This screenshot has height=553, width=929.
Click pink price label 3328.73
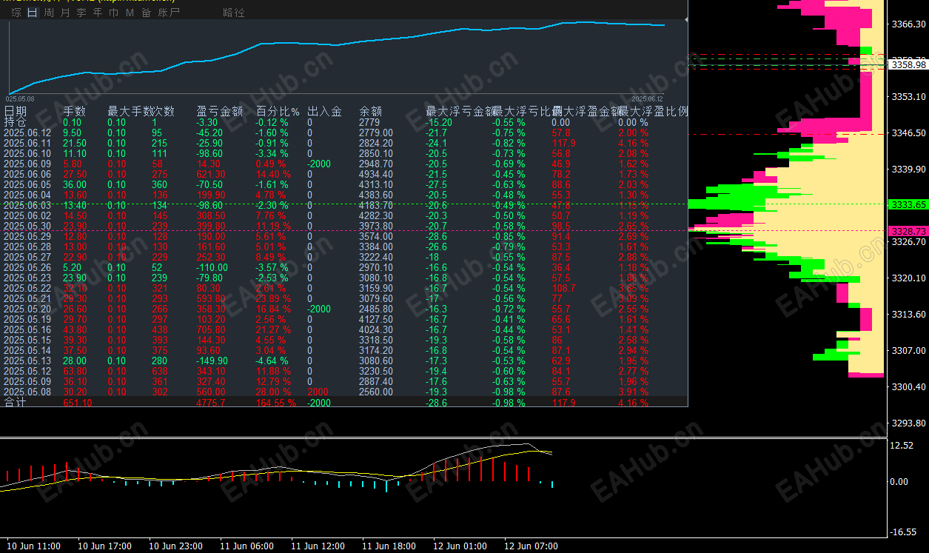(908, 232)
